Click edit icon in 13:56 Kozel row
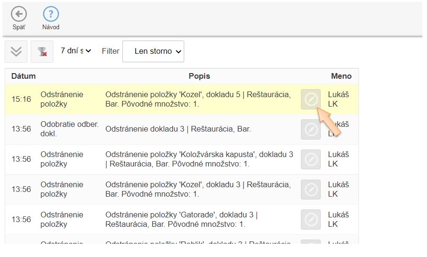The width and height of the screenshot is (427, 257). tap(311, 190)
